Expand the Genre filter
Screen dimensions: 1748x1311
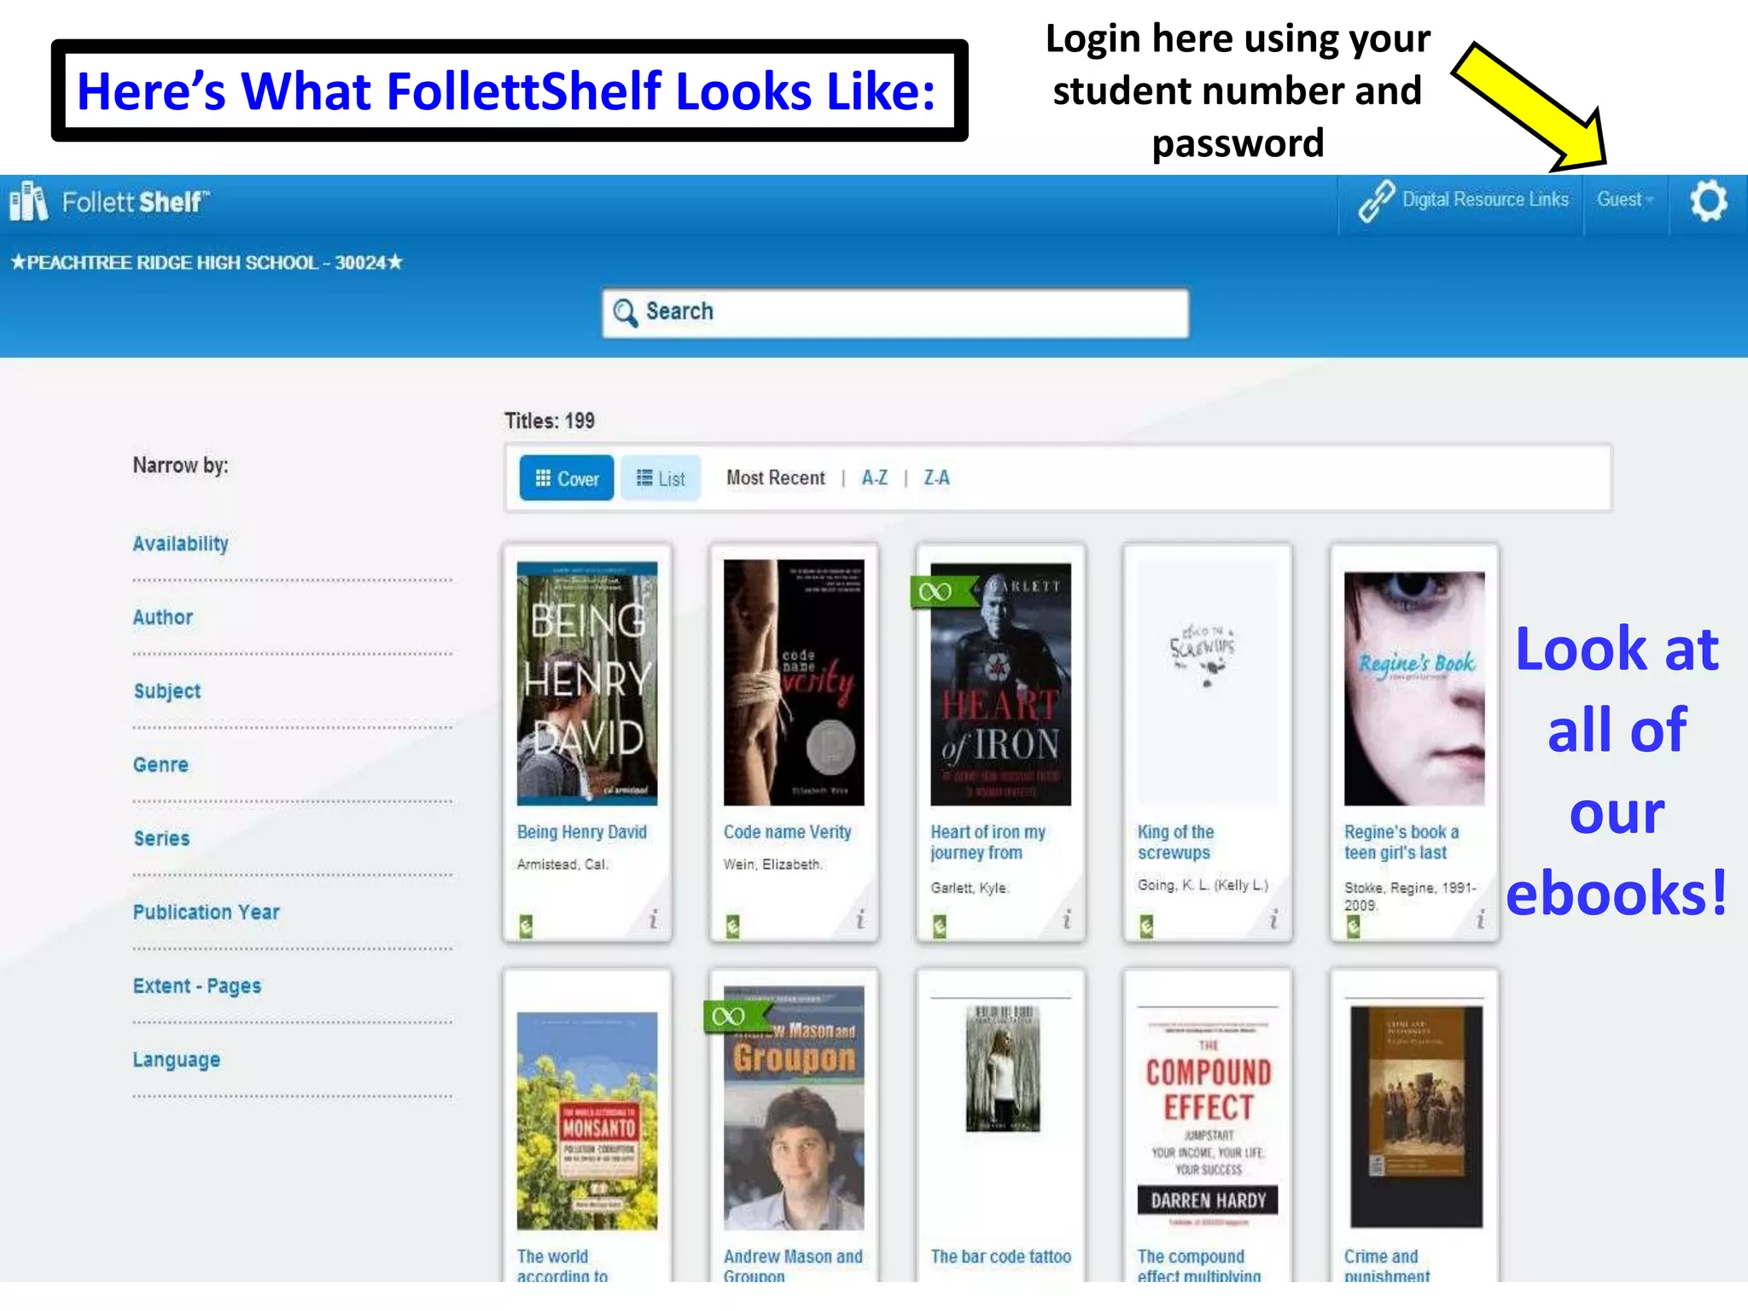160,765
